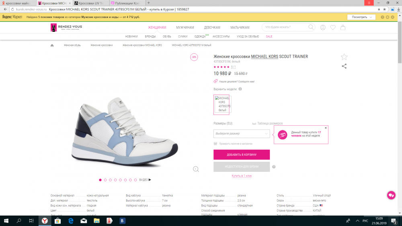This screenshot has height=226, width=402.
Task: Bookmark the page with address bar star
Action: pos(385,9)
